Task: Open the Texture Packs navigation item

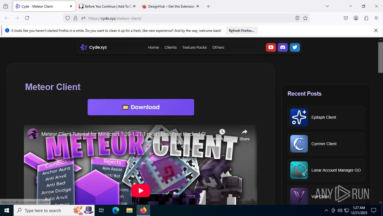Action: (x=194, y=47)
